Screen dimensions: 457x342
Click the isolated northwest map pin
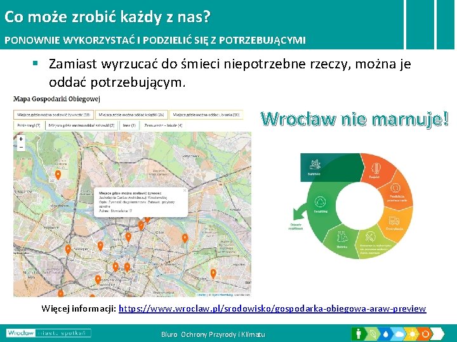click(58, 175)
